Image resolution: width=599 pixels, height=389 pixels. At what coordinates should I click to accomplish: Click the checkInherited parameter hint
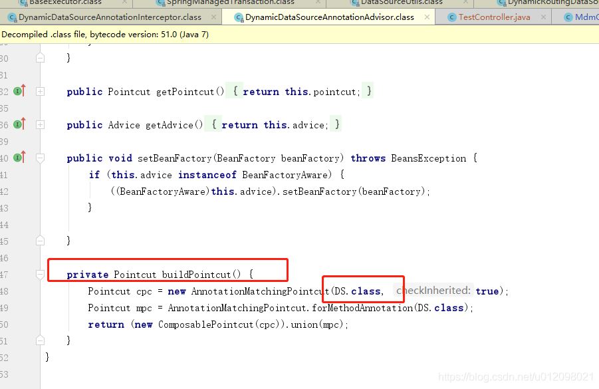433,291
